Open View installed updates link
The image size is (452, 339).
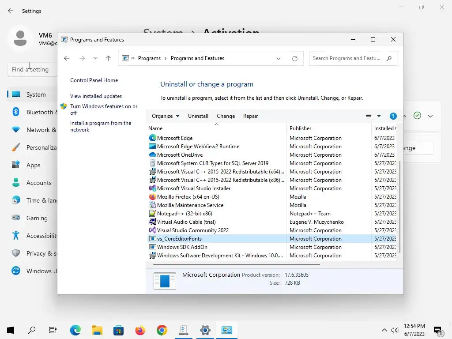pos(96,96)
